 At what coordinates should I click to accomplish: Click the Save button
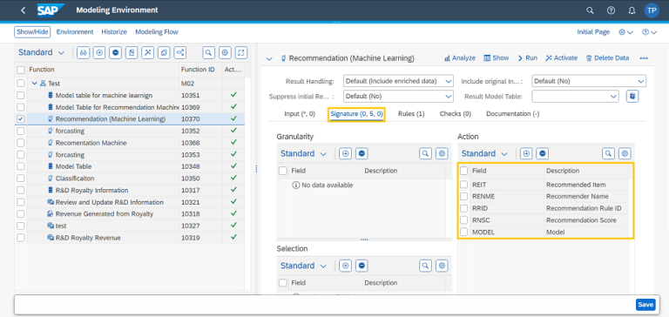click(645, 305)
